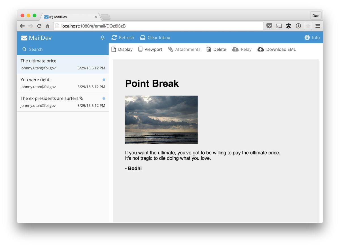Screen dimensions: 340x247
Task: Focus the Search emails field
Action: tap(63, 49)
